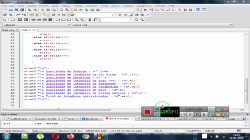Image resolution: width=250 pixels, height=140 pixels.
Task: Open the recorder output folder
Action: tap(218, 114)
